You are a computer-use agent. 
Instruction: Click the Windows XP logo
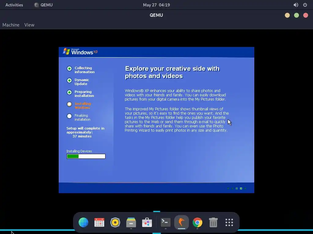point(80,51)
